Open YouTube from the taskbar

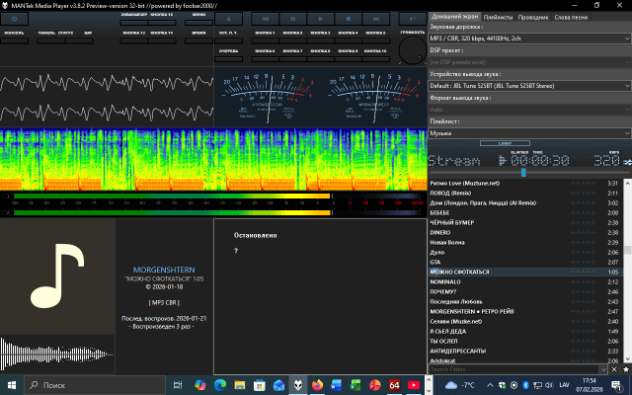click(x=414, y=385)
